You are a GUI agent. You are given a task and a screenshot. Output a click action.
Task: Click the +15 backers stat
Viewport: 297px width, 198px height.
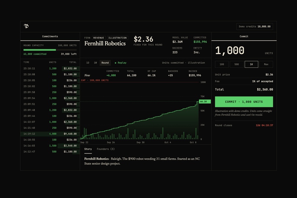[x=171, y=76]
